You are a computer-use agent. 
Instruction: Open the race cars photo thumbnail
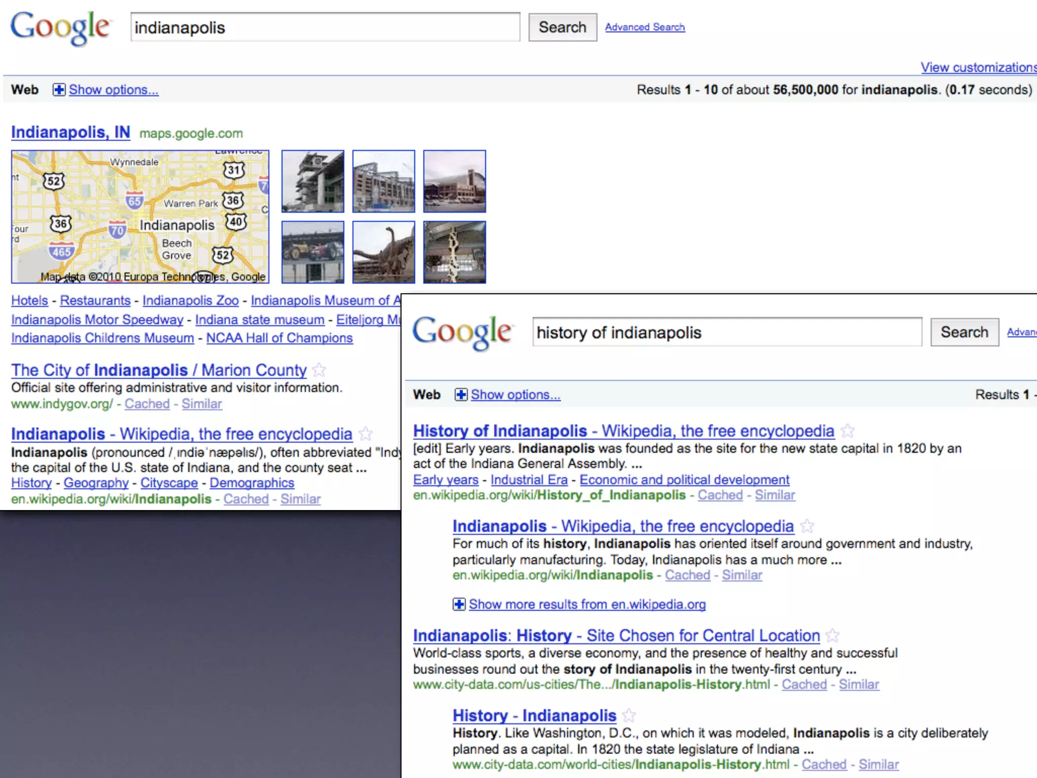313,252
